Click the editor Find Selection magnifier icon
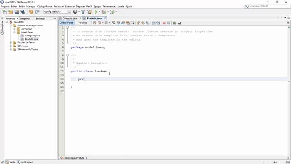291x164 pixels. [114, 23]
